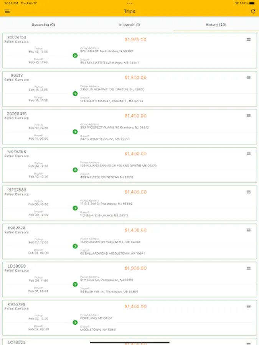This screenshot has width=259, height=345.
Task: Open list menu icon for trip 90913
Action: [x=248, y=77]
